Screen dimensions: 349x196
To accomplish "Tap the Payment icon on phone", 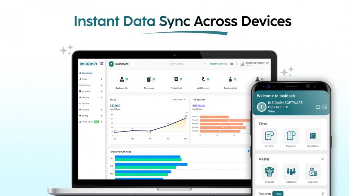I will [291, 136].
